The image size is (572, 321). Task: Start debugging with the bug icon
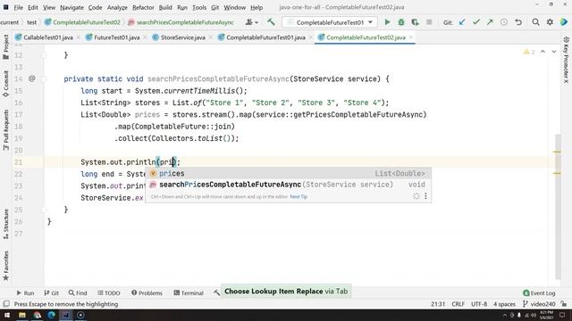[x=401, y=22]
